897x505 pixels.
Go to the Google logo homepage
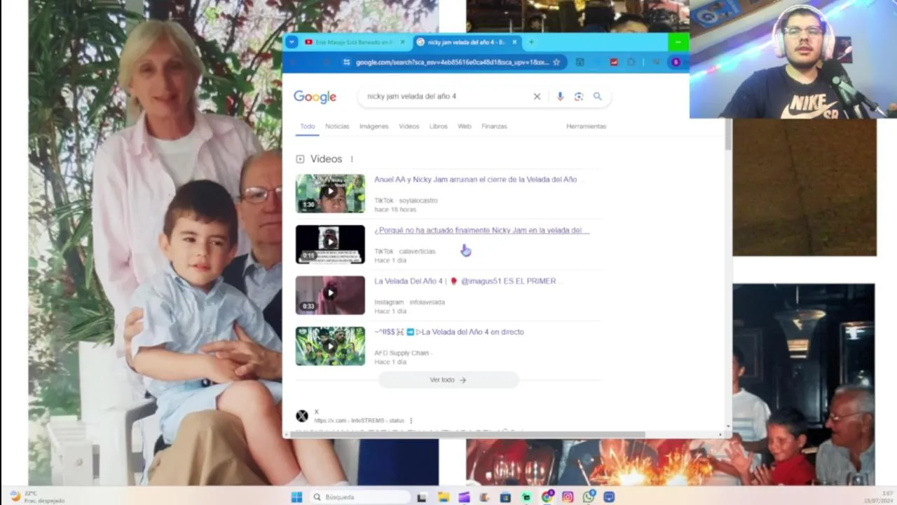click(315, 97)
